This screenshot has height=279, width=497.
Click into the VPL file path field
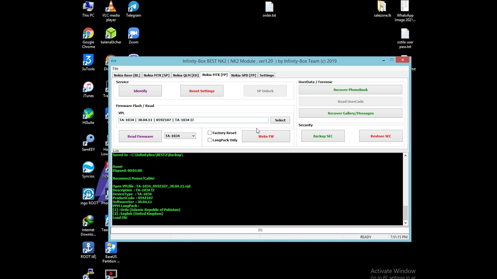[193, 120]
